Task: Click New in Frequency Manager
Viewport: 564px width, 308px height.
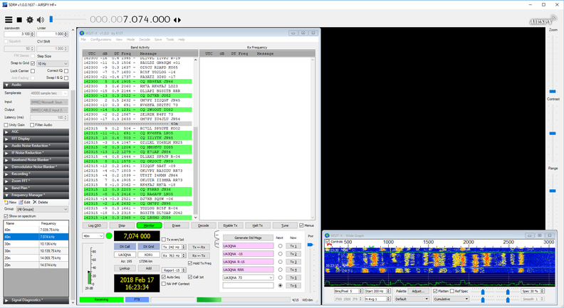Action: pos(11,202)
